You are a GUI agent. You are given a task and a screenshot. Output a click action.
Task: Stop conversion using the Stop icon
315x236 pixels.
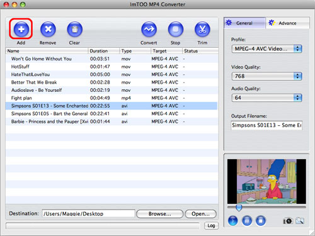point(176,29)
